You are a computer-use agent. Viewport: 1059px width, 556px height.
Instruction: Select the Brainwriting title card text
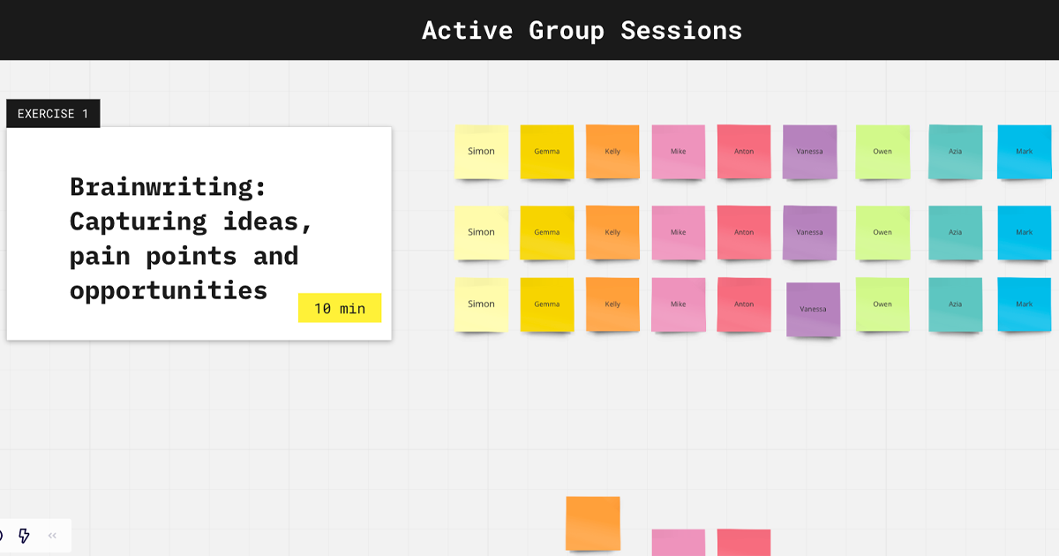[191, 238]
